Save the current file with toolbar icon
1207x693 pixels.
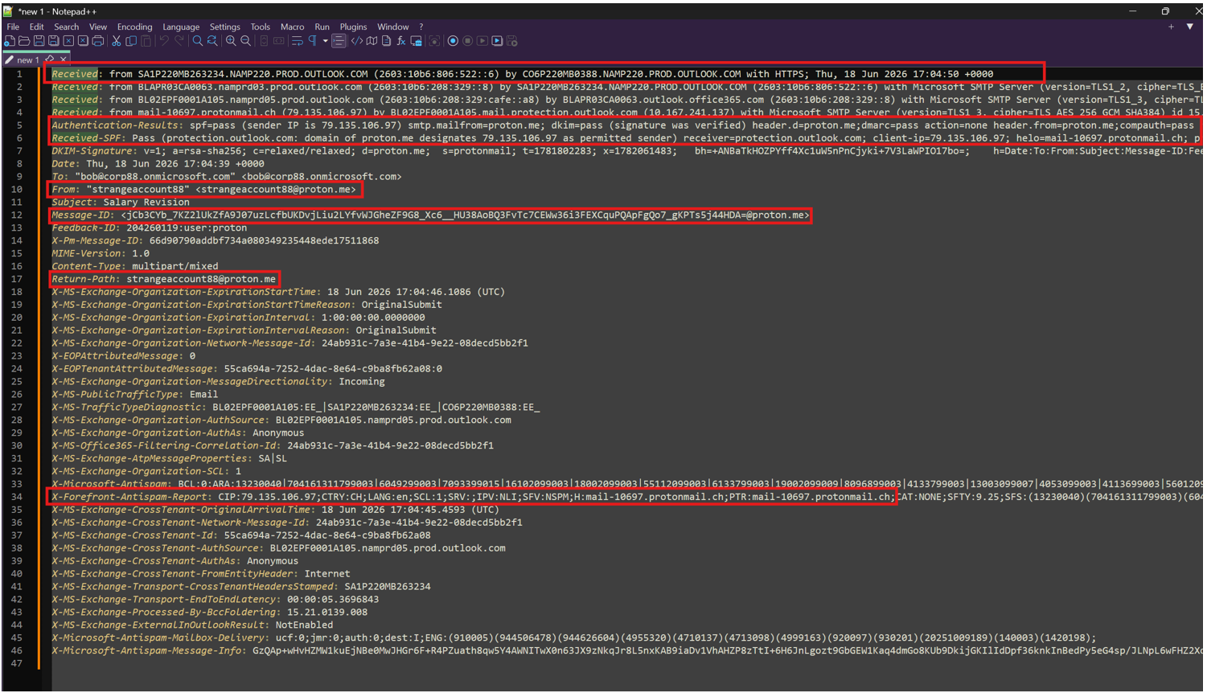[39, 41]
